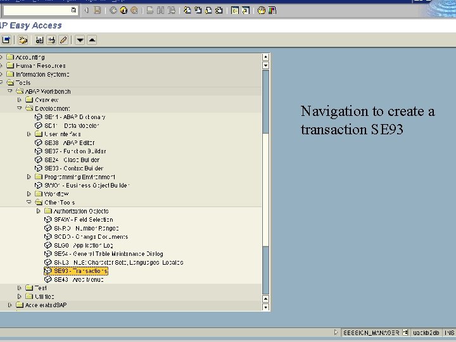Viewport: 456px width, 342px height.
Task: Select SE24 - Class Builder
Action: (x=72, y=160)
